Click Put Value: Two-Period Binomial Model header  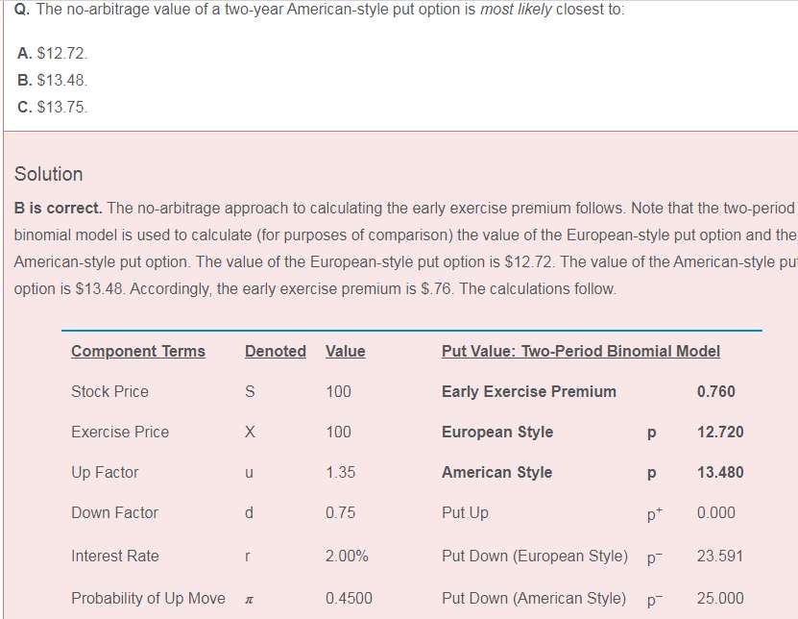click(x=581, y=351)
